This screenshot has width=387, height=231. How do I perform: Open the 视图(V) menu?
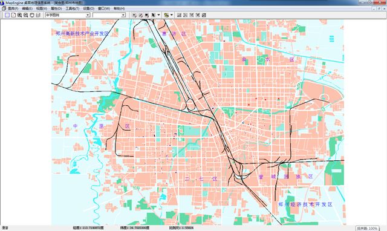coord(42,8)
